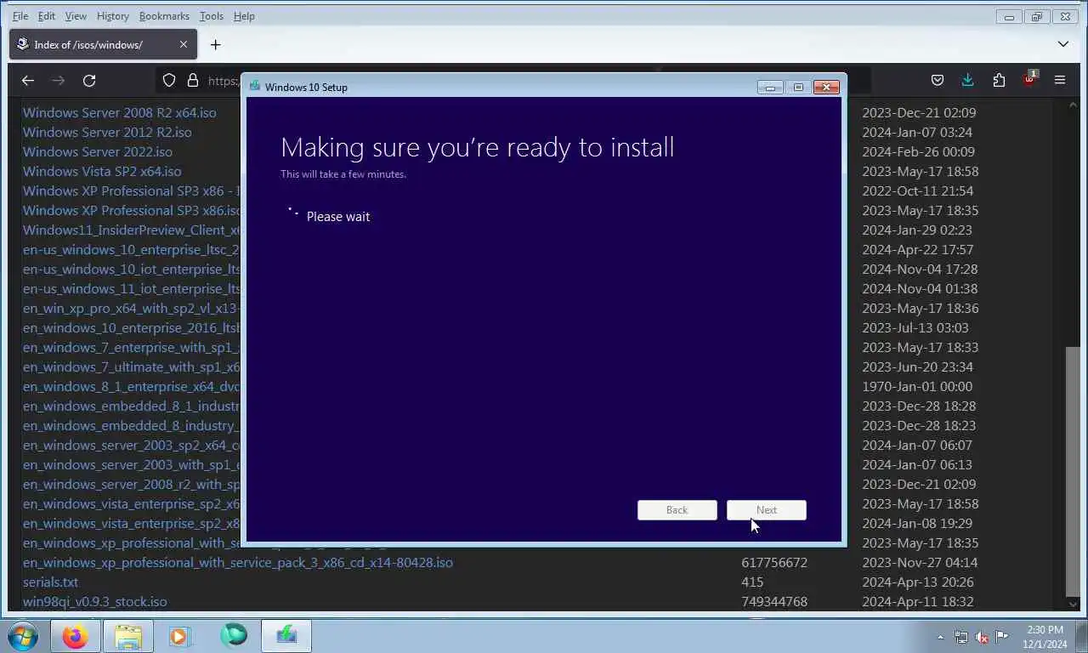Viewport: 1088px width, 653px height.
Task: Close the Index of /isos/windows/ tab
Action: pyautogui.click(x=184, y=44)
